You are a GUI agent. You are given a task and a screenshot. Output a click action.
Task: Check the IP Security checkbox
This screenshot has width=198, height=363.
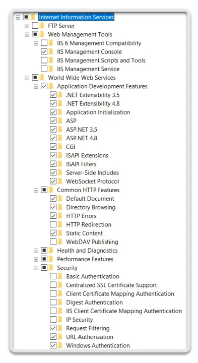click(53, 320)
